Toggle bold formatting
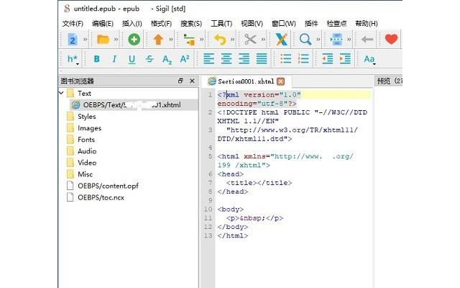This screenshot has width=460, height=288. click(96, 59)
